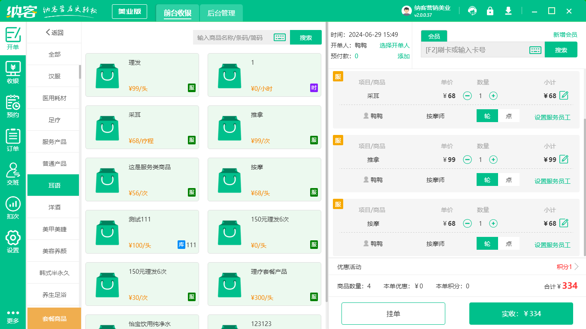Open on-screen keyboard in product search
586x329 pixels.
coord(280,38)
